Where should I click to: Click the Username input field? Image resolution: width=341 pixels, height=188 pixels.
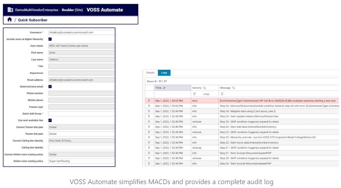(x=81, y=32)
